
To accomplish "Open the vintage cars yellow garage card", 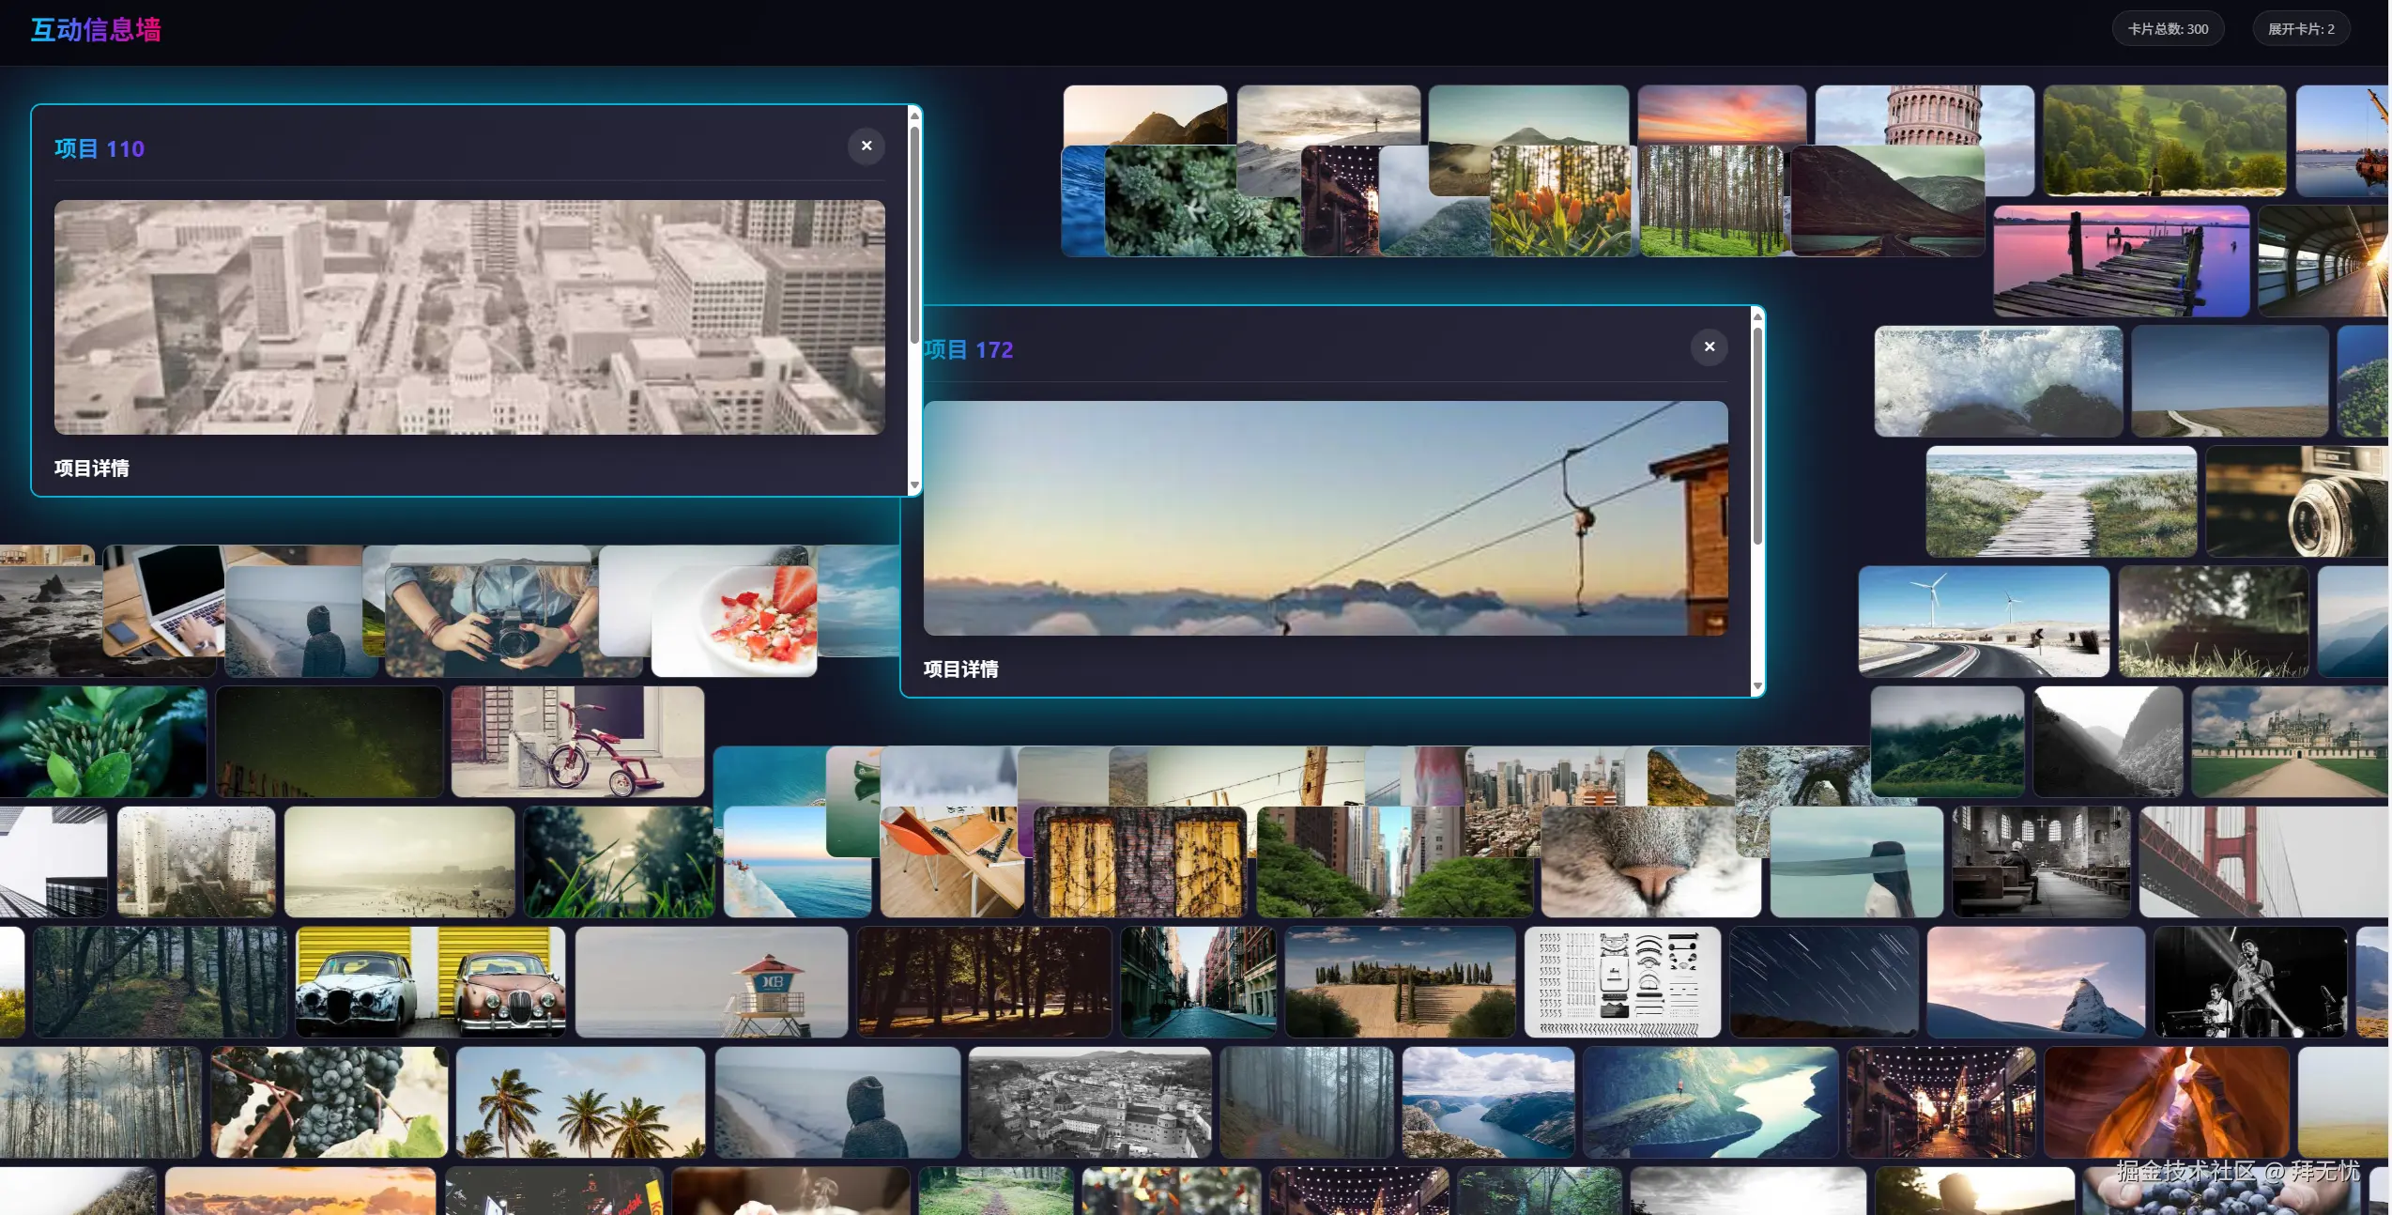I will tap(430, 981).
